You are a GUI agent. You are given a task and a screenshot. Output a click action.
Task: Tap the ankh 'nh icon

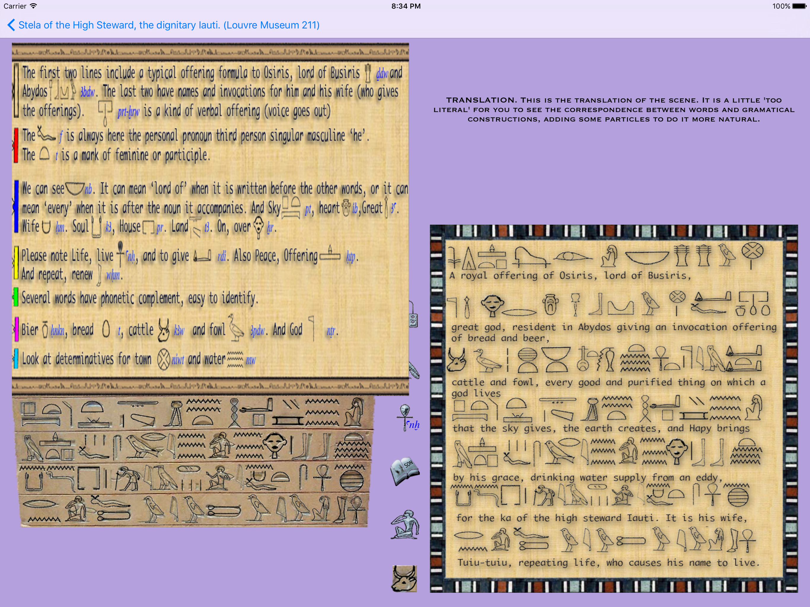[x=408, y=418]
